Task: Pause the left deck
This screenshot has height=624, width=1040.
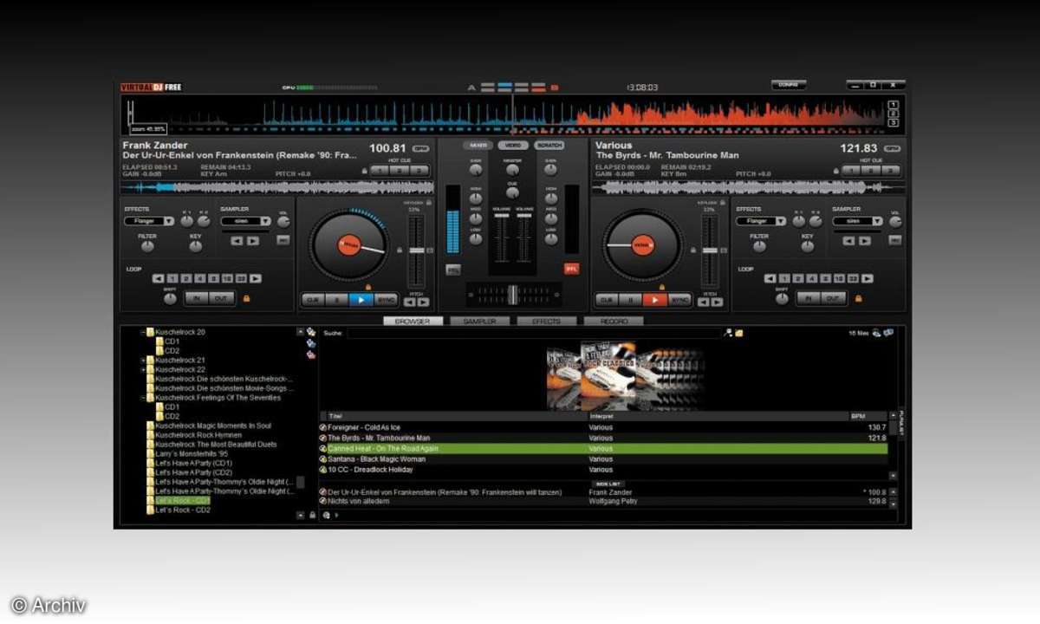Action: pyautogui.click(x=336, y=300)
